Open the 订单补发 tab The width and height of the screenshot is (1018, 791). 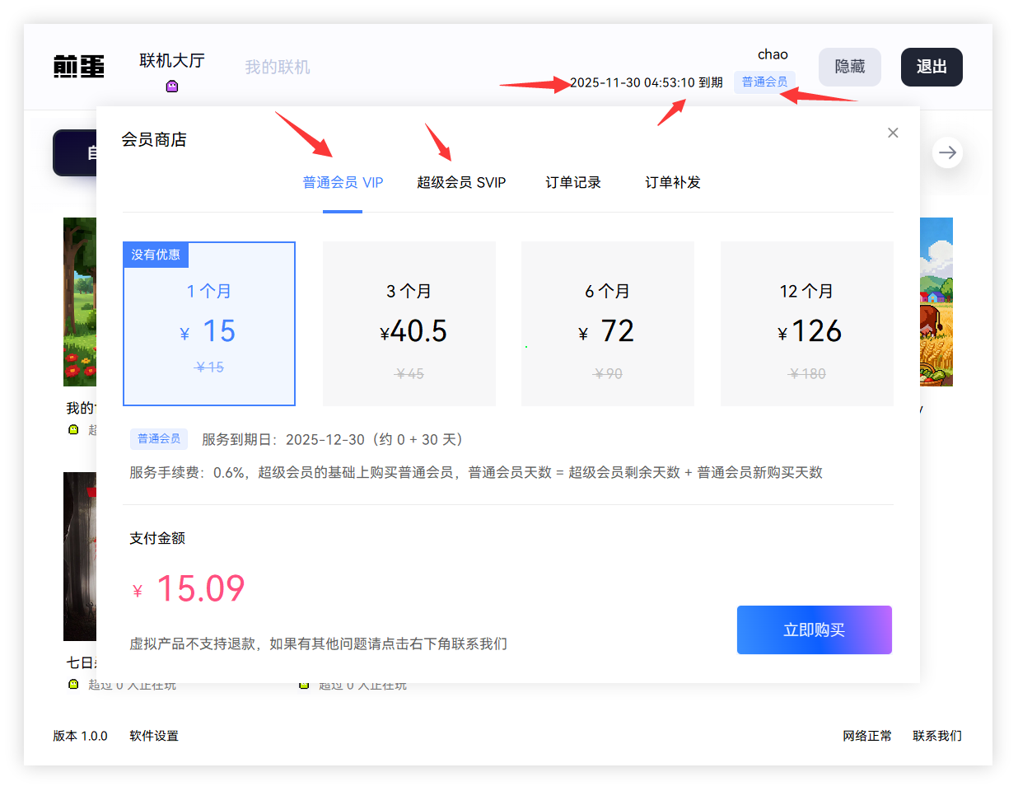672,182
